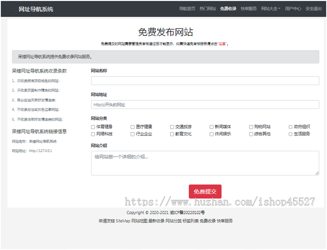The image size is (327, 250).
Task: Expand the 网站大全 dropdown menu
Action: (271, 9)
